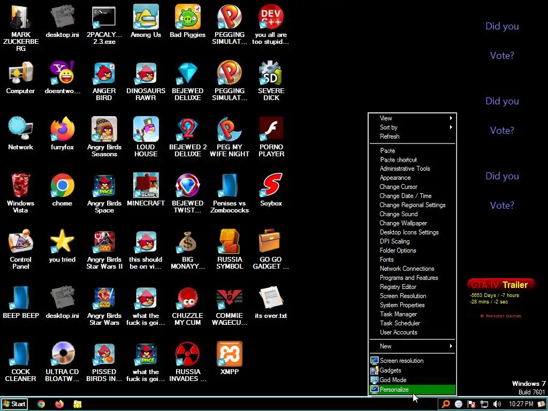548x411 pixels.
Task: Open Firefox from the taskbar
Action: [x=59, y=404]
